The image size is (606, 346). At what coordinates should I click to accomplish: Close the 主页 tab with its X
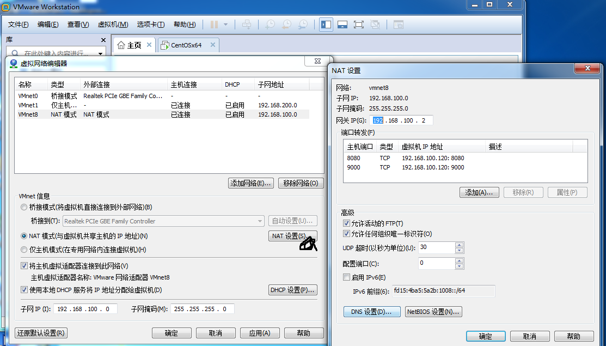pos(149,45)
